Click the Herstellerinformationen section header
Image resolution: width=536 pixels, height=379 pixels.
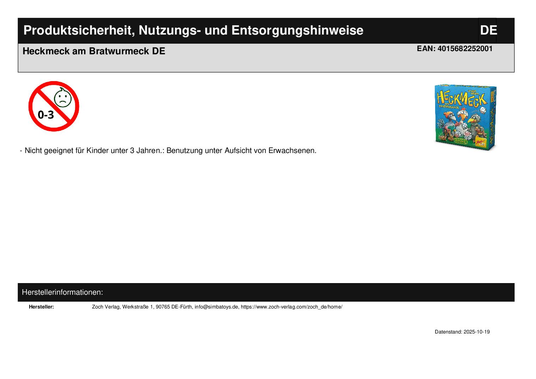[62, 292]
